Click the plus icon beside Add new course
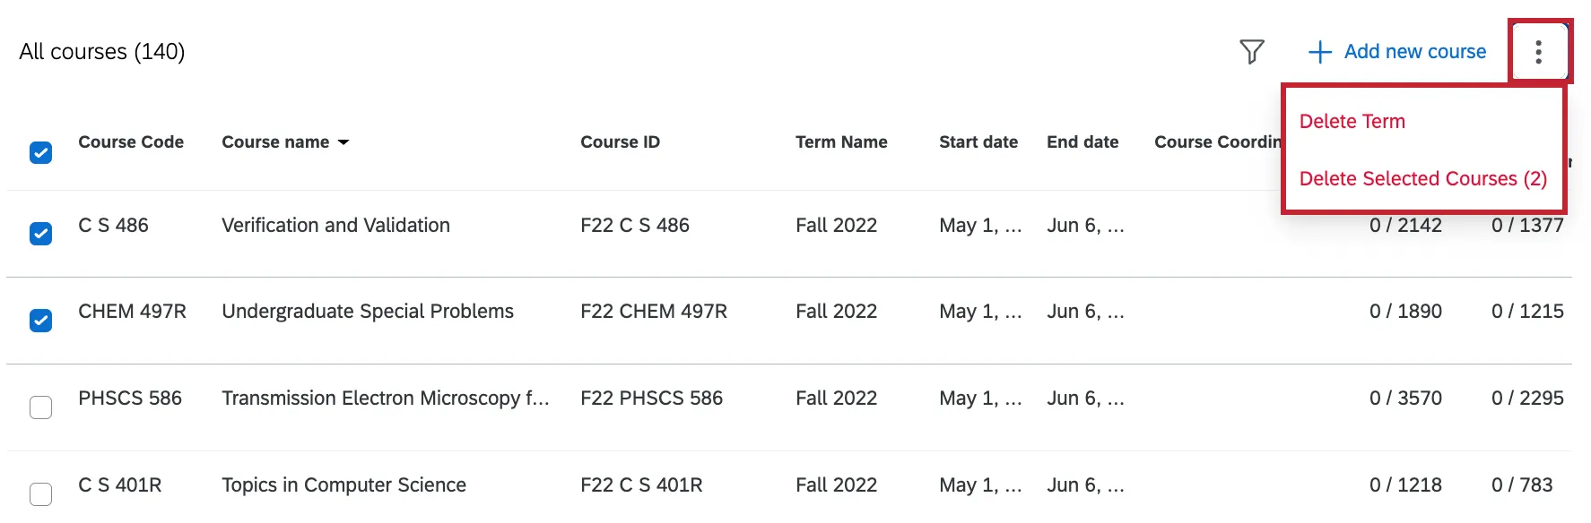 coord(1318,52)
